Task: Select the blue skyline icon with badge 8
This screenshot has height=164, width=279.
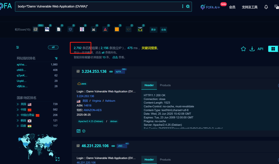Action: (47, 29)
